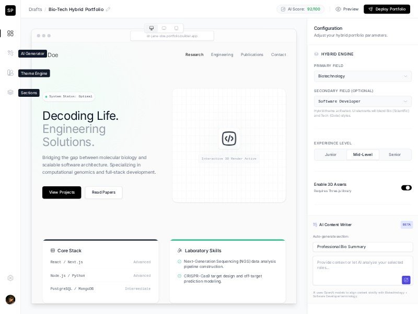Switch to tablet preview device icon
The image size is (418, 314).
(x=164, y=28)
